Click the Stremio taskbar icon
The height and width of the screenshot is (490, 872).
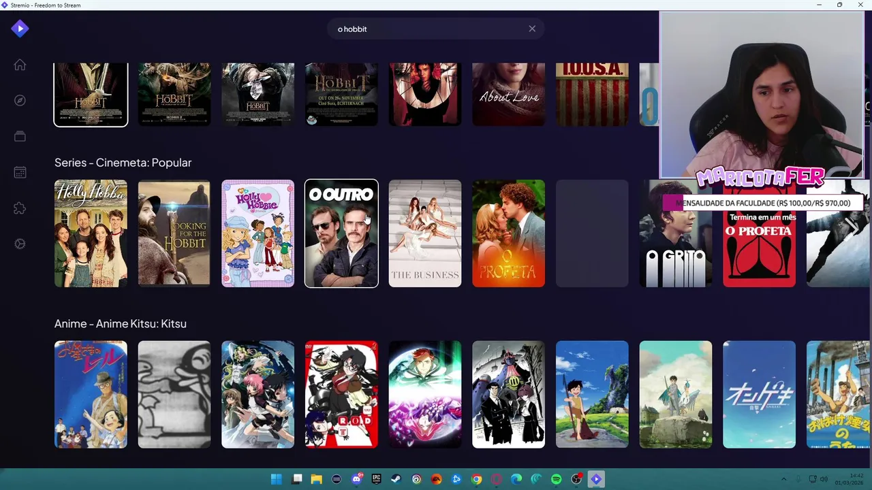[596, 479]
